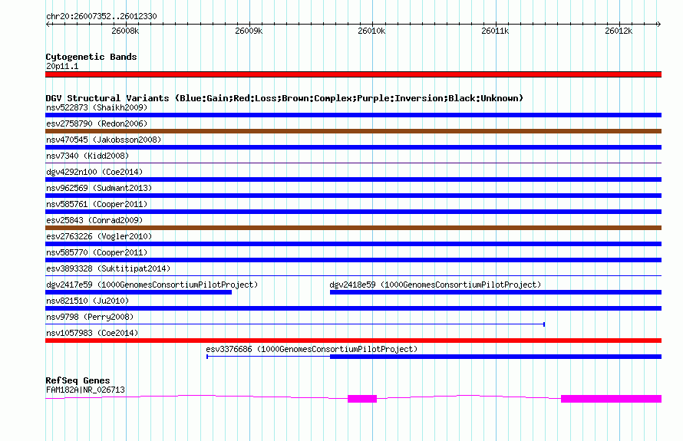
Task: Select the brown bar under esv2758790
Action: 353,131
